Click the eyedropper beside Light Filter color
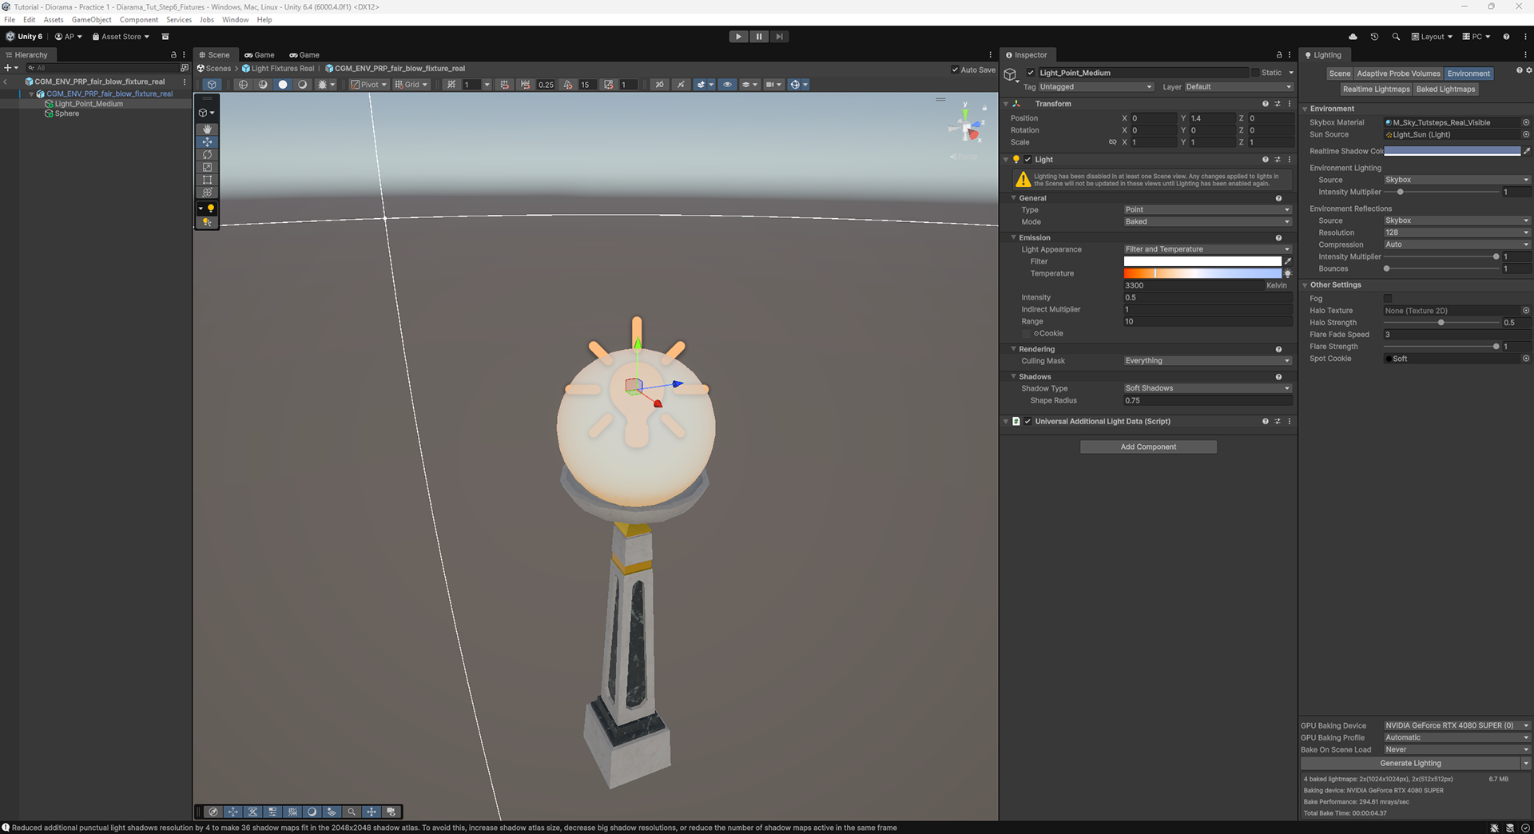 (x=1288, y=261)
